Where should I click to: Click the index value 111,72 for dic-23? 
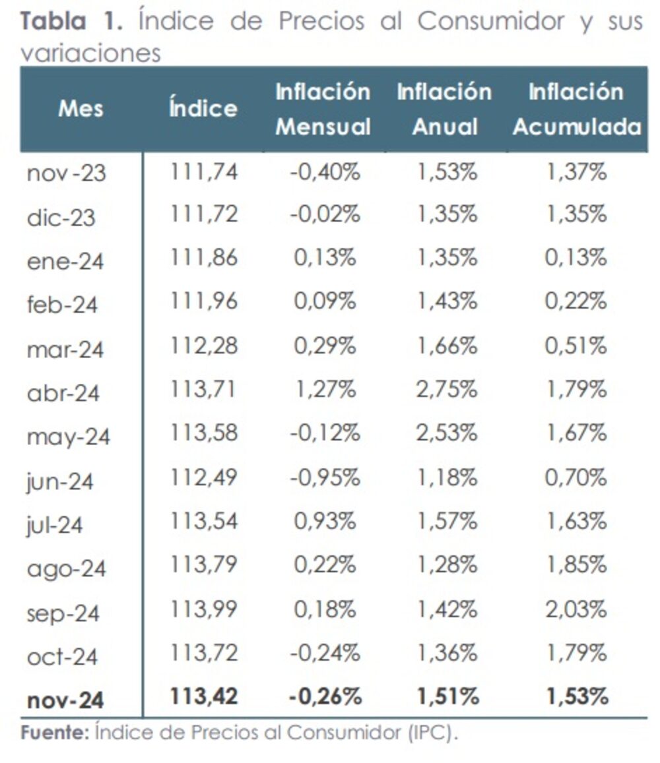click(203, 215)
